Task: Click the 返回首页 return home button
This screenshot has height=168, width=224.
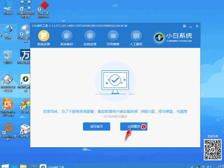Action: (97, 126)
